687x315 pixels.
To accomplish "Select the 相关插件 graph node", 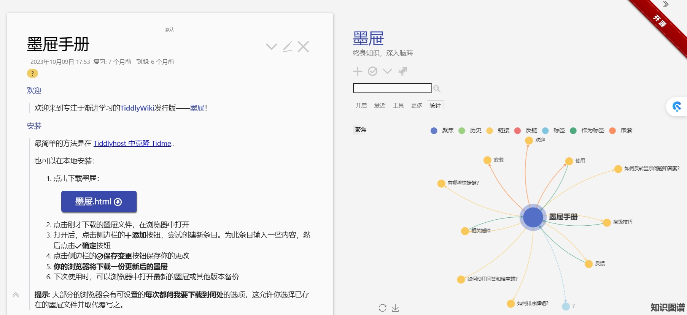I will [465, 231].
